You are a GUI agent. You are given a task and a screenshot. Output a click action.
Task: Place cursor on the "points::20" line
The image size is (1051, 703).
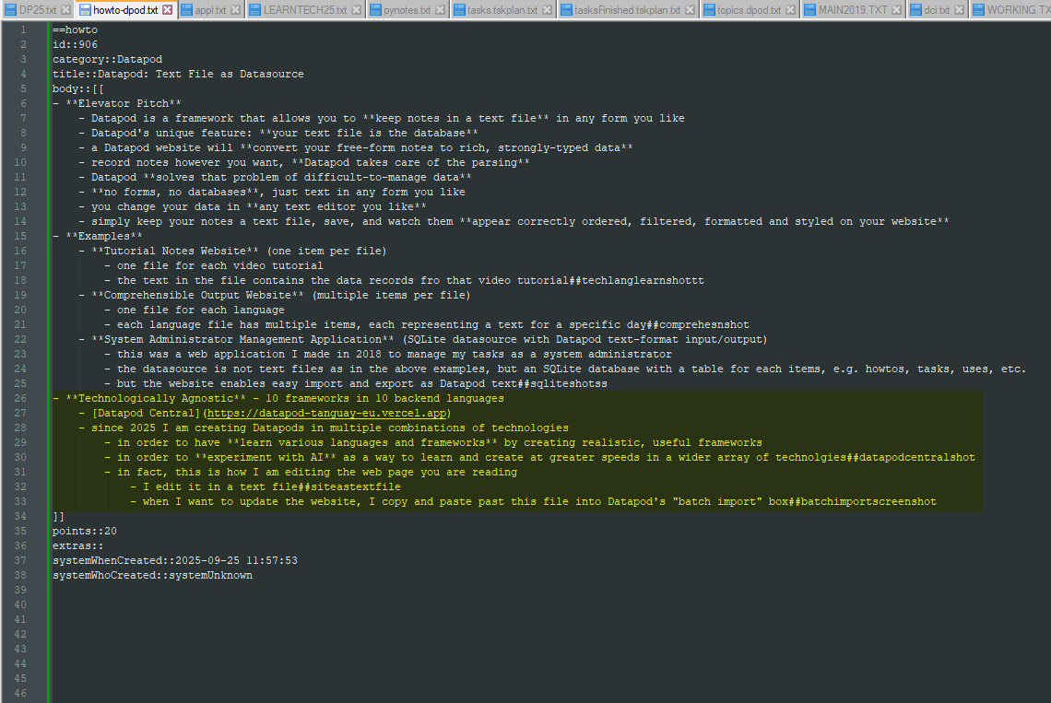point(85,532)
